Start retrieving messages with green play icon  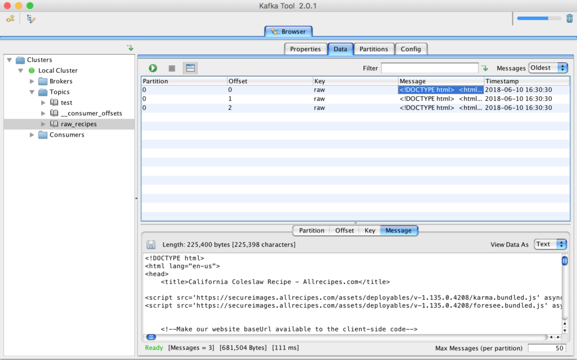pos(153,67)
